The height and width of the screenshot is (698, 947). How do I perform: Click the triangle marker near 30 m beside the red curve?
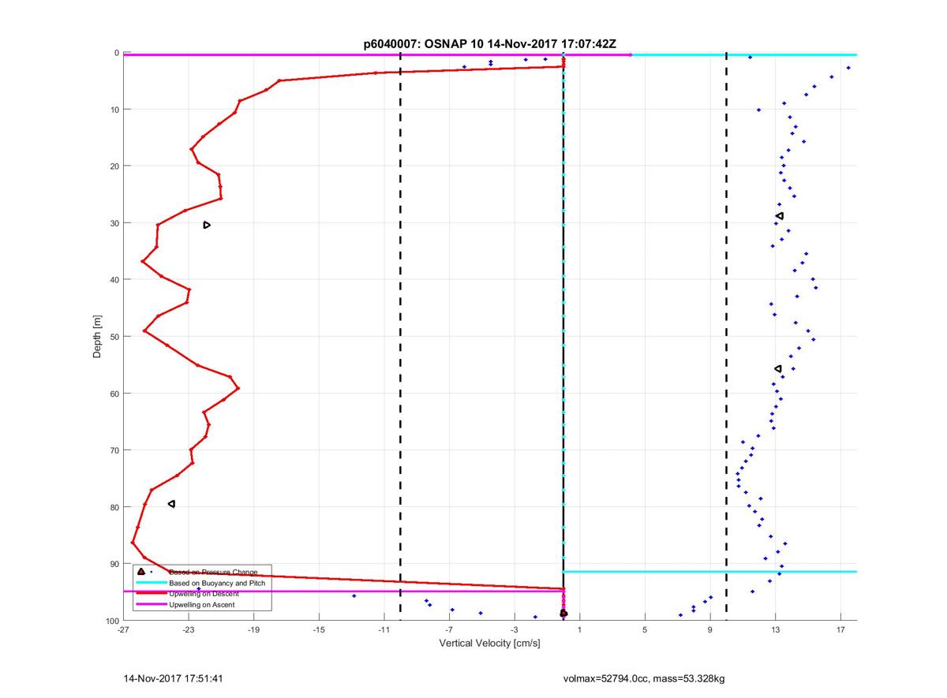207,225
